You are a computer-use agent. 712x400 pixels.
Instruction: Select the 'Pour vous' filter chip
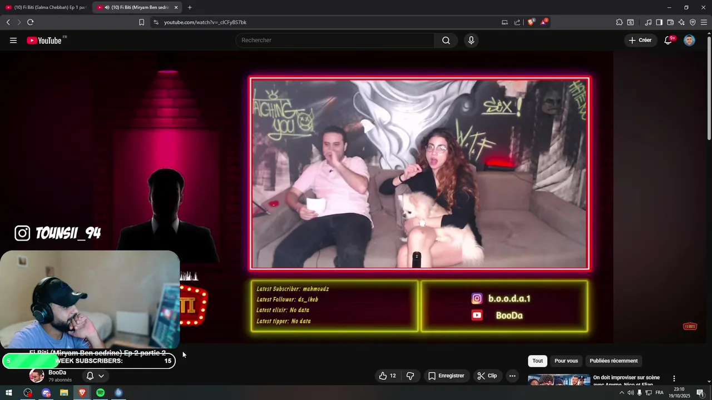(566, 361)
